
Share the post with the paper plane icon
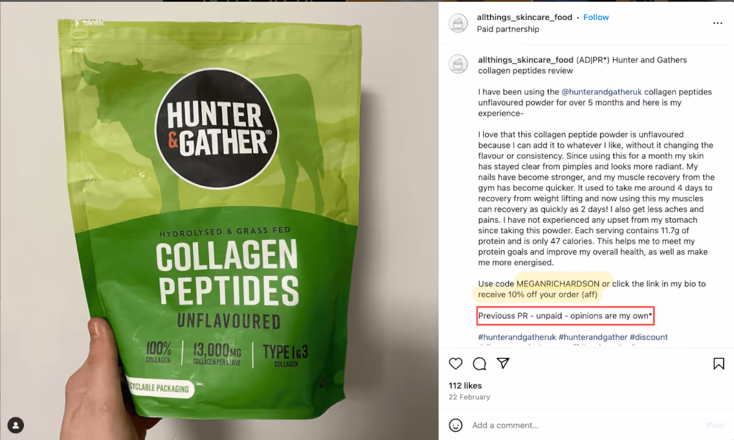pyautogui.click(x=503, y=364)
